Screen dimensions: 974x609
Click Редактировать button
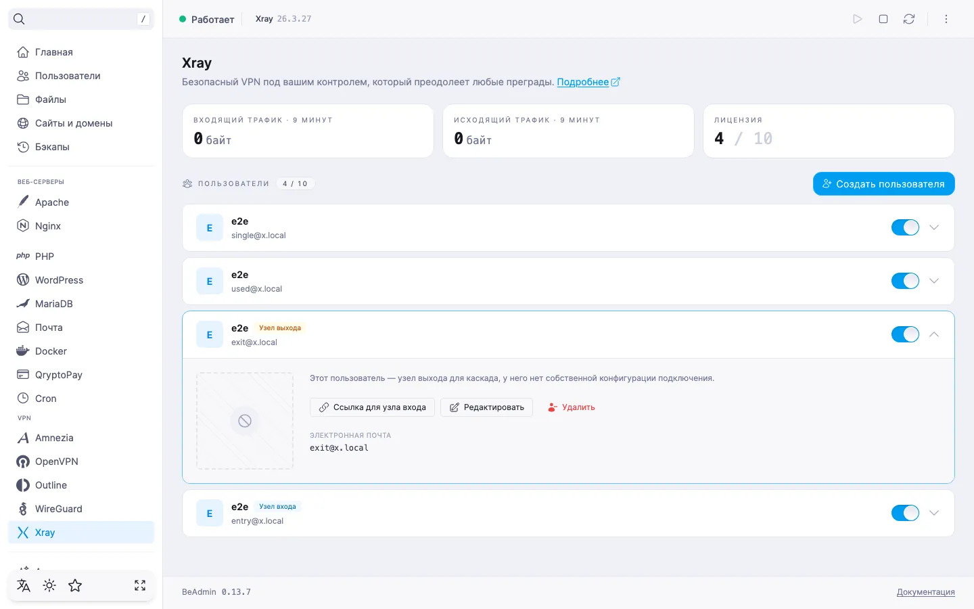tap(486, 407)
